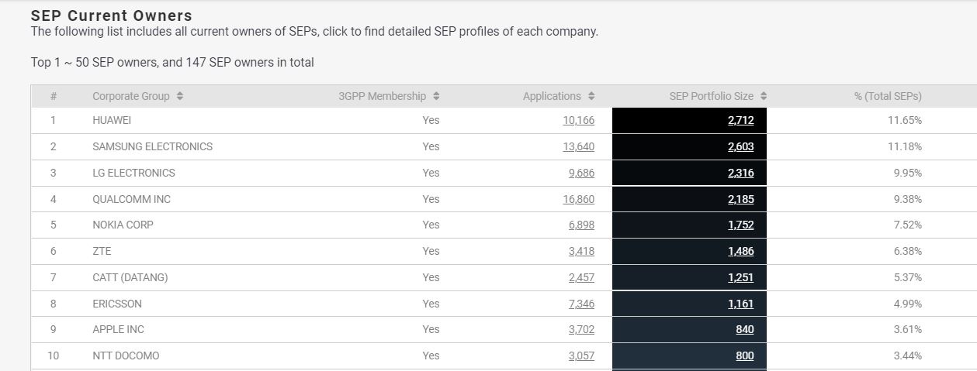Sort by Corporate Group column arrows

(180, 96)
